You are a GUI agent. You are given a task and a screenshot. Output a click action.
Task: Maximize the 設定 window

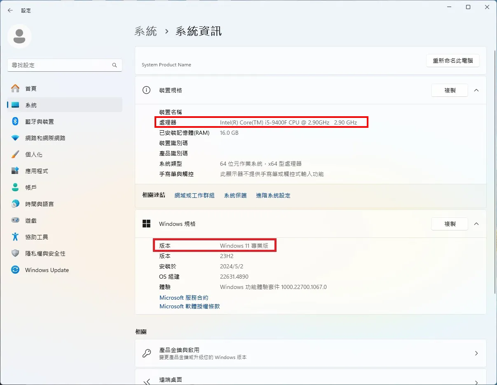coord(468,7)
